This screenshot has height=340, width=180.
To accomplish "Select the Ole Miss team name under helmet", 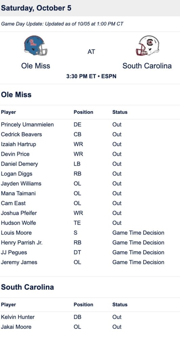I will coord(36,66).
